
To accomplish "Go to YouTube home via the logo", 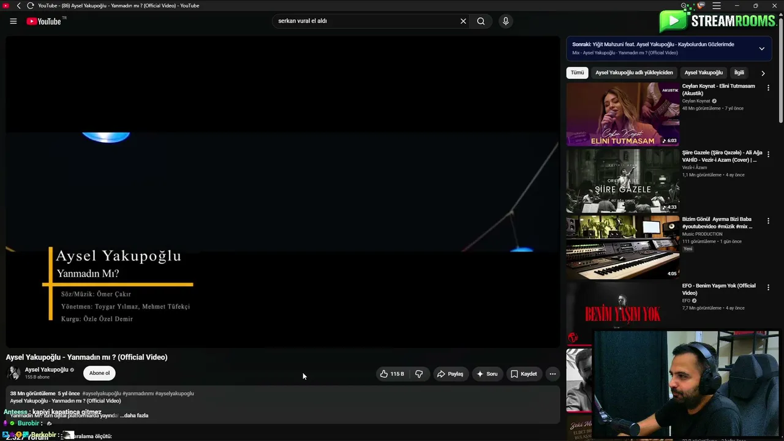I will (43, 21).
